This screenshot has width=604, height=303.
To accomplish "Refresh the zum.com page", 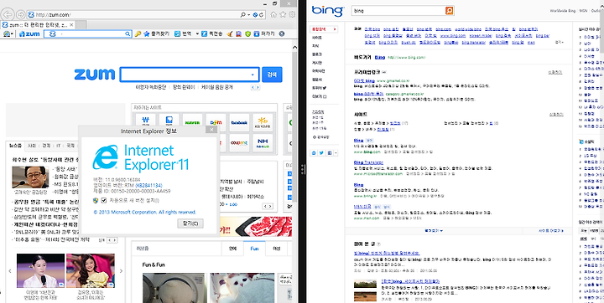I will 262,15.
